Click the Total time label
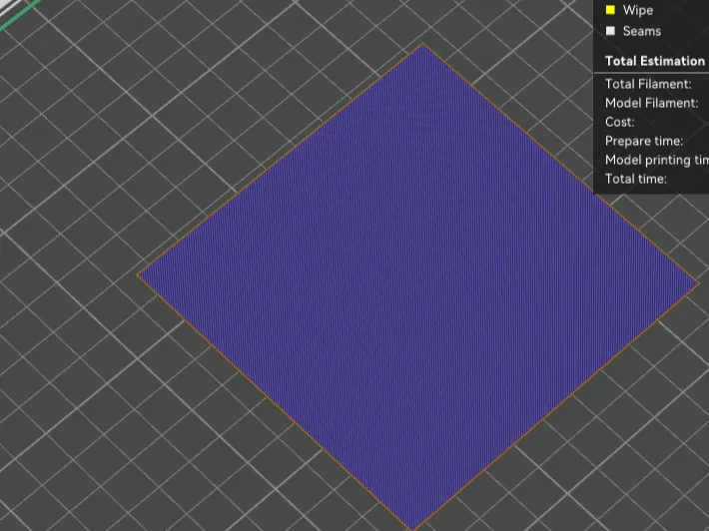The image size is (709, 531). click(636, 179)
